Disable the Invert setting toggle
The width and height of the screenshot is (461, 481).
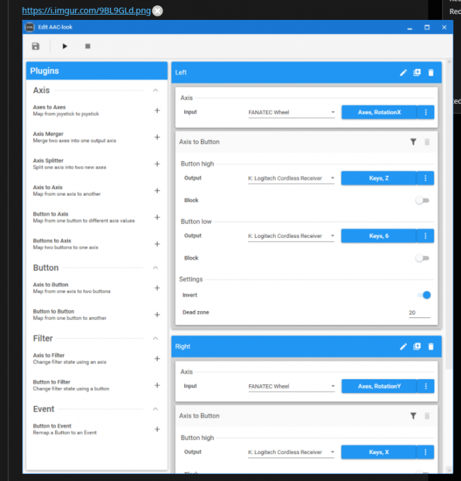pyautogui.click(x=423, y=295)
